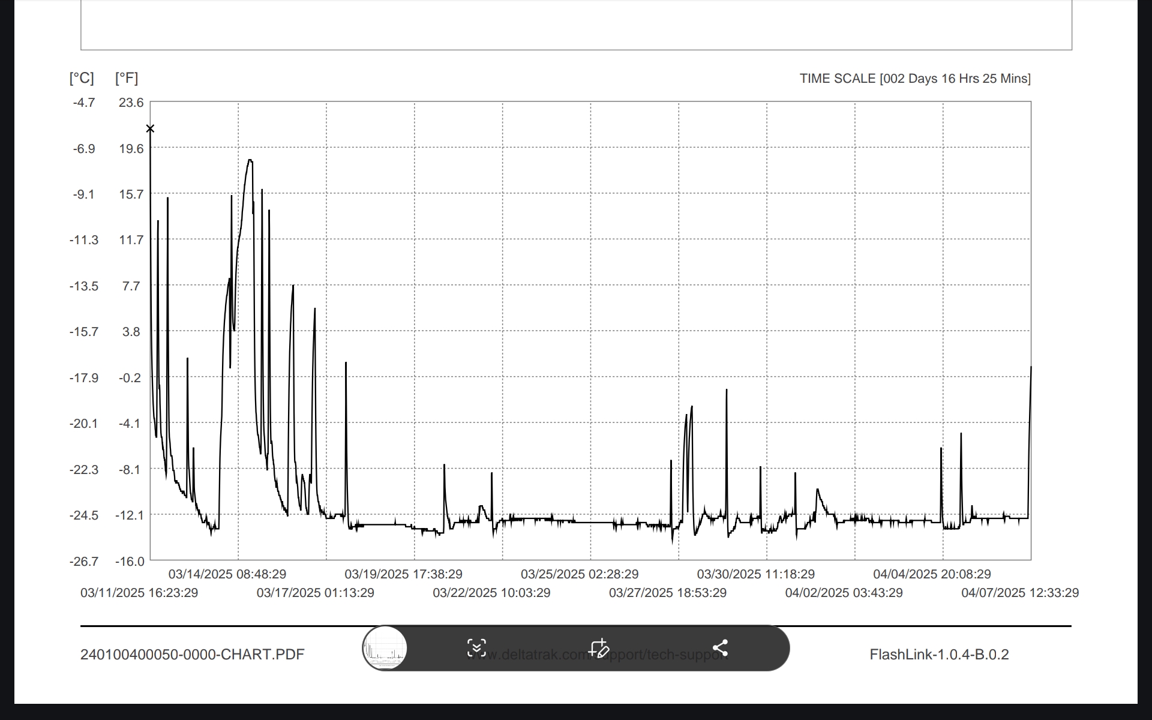Click '240100400050-0000-CHART.PDF' filename text
Viewport: 1152px width, 720px height.
(193, 655)
